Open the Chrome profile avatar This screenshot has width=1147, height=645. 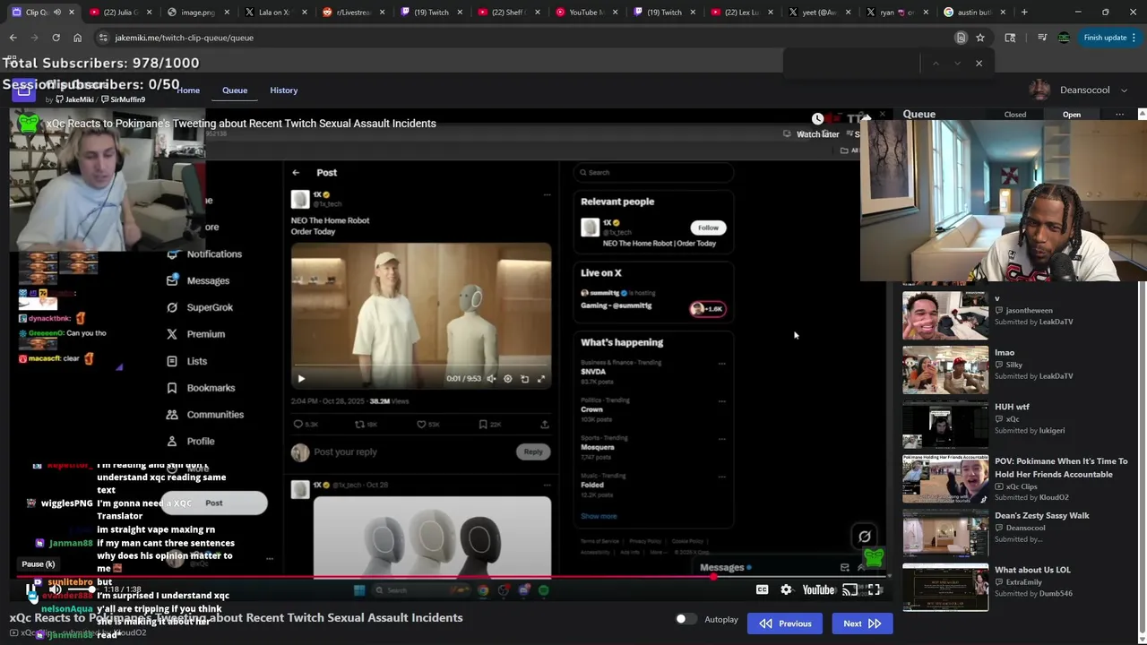click(1064, 38)
